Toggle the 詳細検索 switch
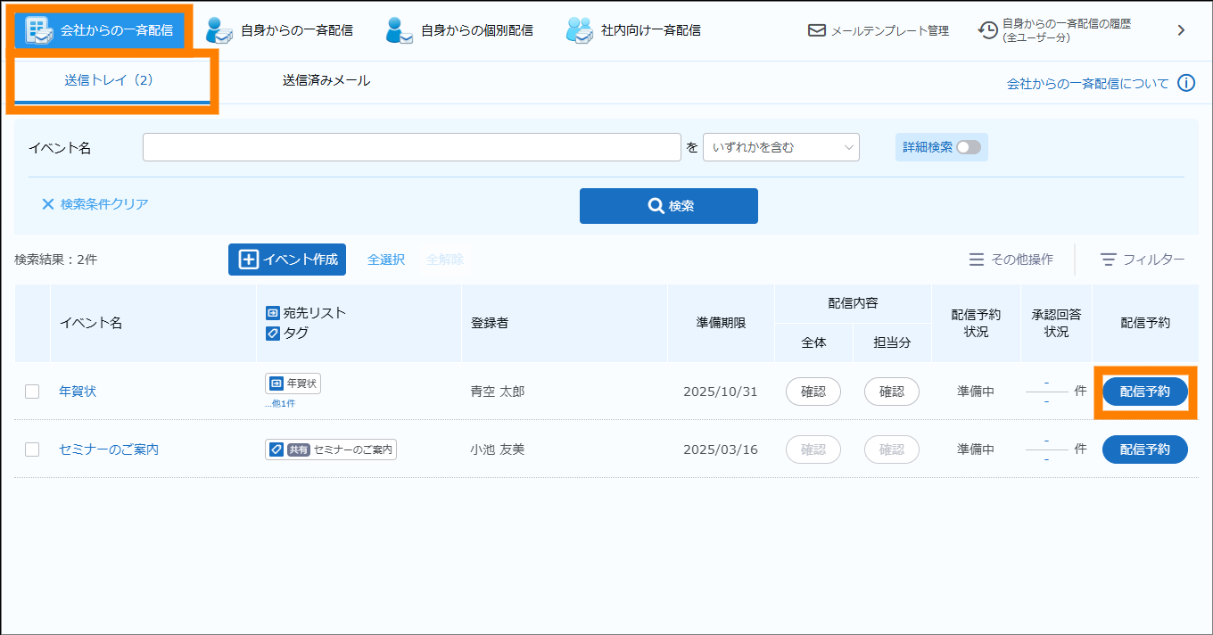Screen dimensions: 1213x635 [968, 147]
